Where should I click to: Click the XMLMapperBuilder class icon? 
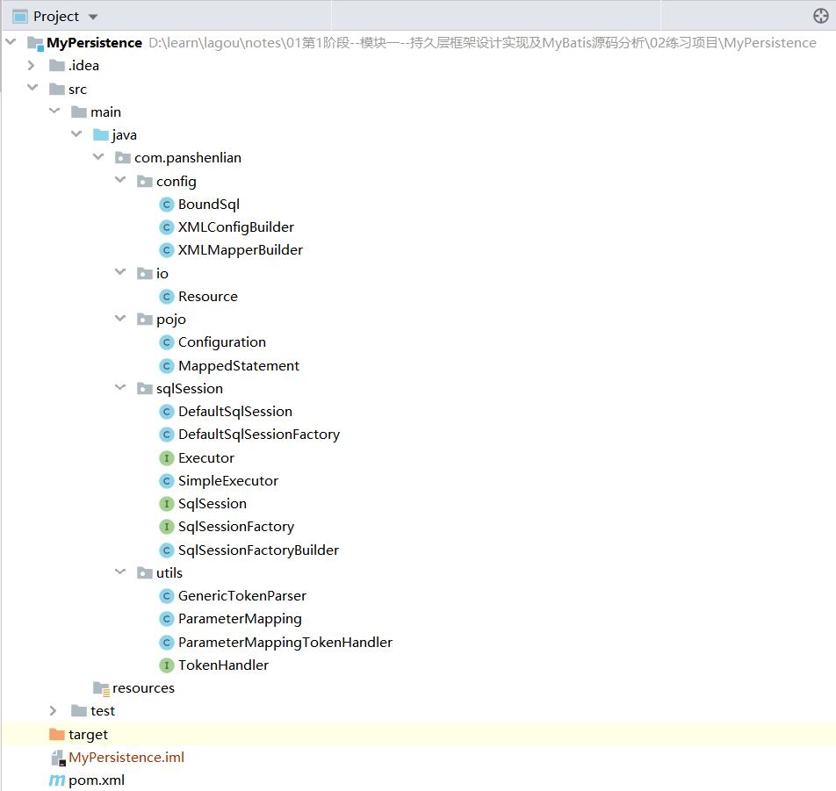tap(166, 250)
